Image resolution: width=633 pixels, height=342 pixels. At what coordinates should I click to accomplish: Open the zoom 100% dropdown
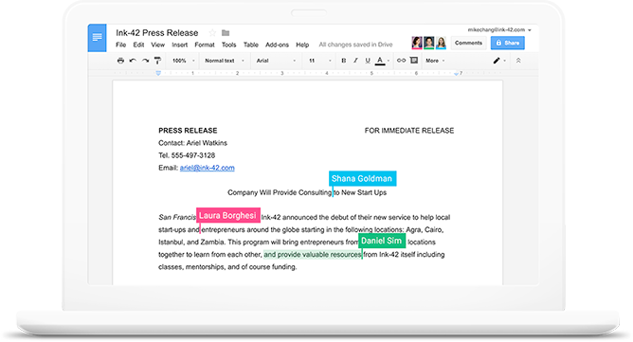pyautogui.click(x=184, y=61)
